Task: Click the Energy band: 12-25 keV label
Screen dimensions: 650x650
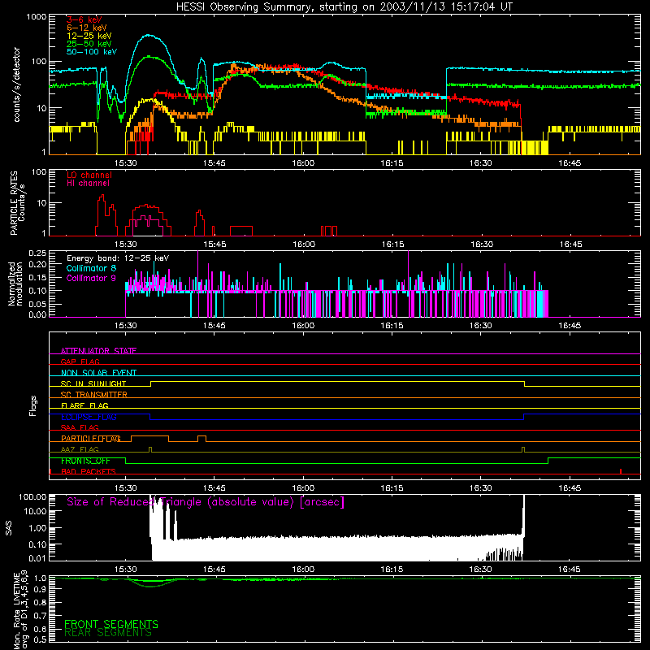Action: 118,258
